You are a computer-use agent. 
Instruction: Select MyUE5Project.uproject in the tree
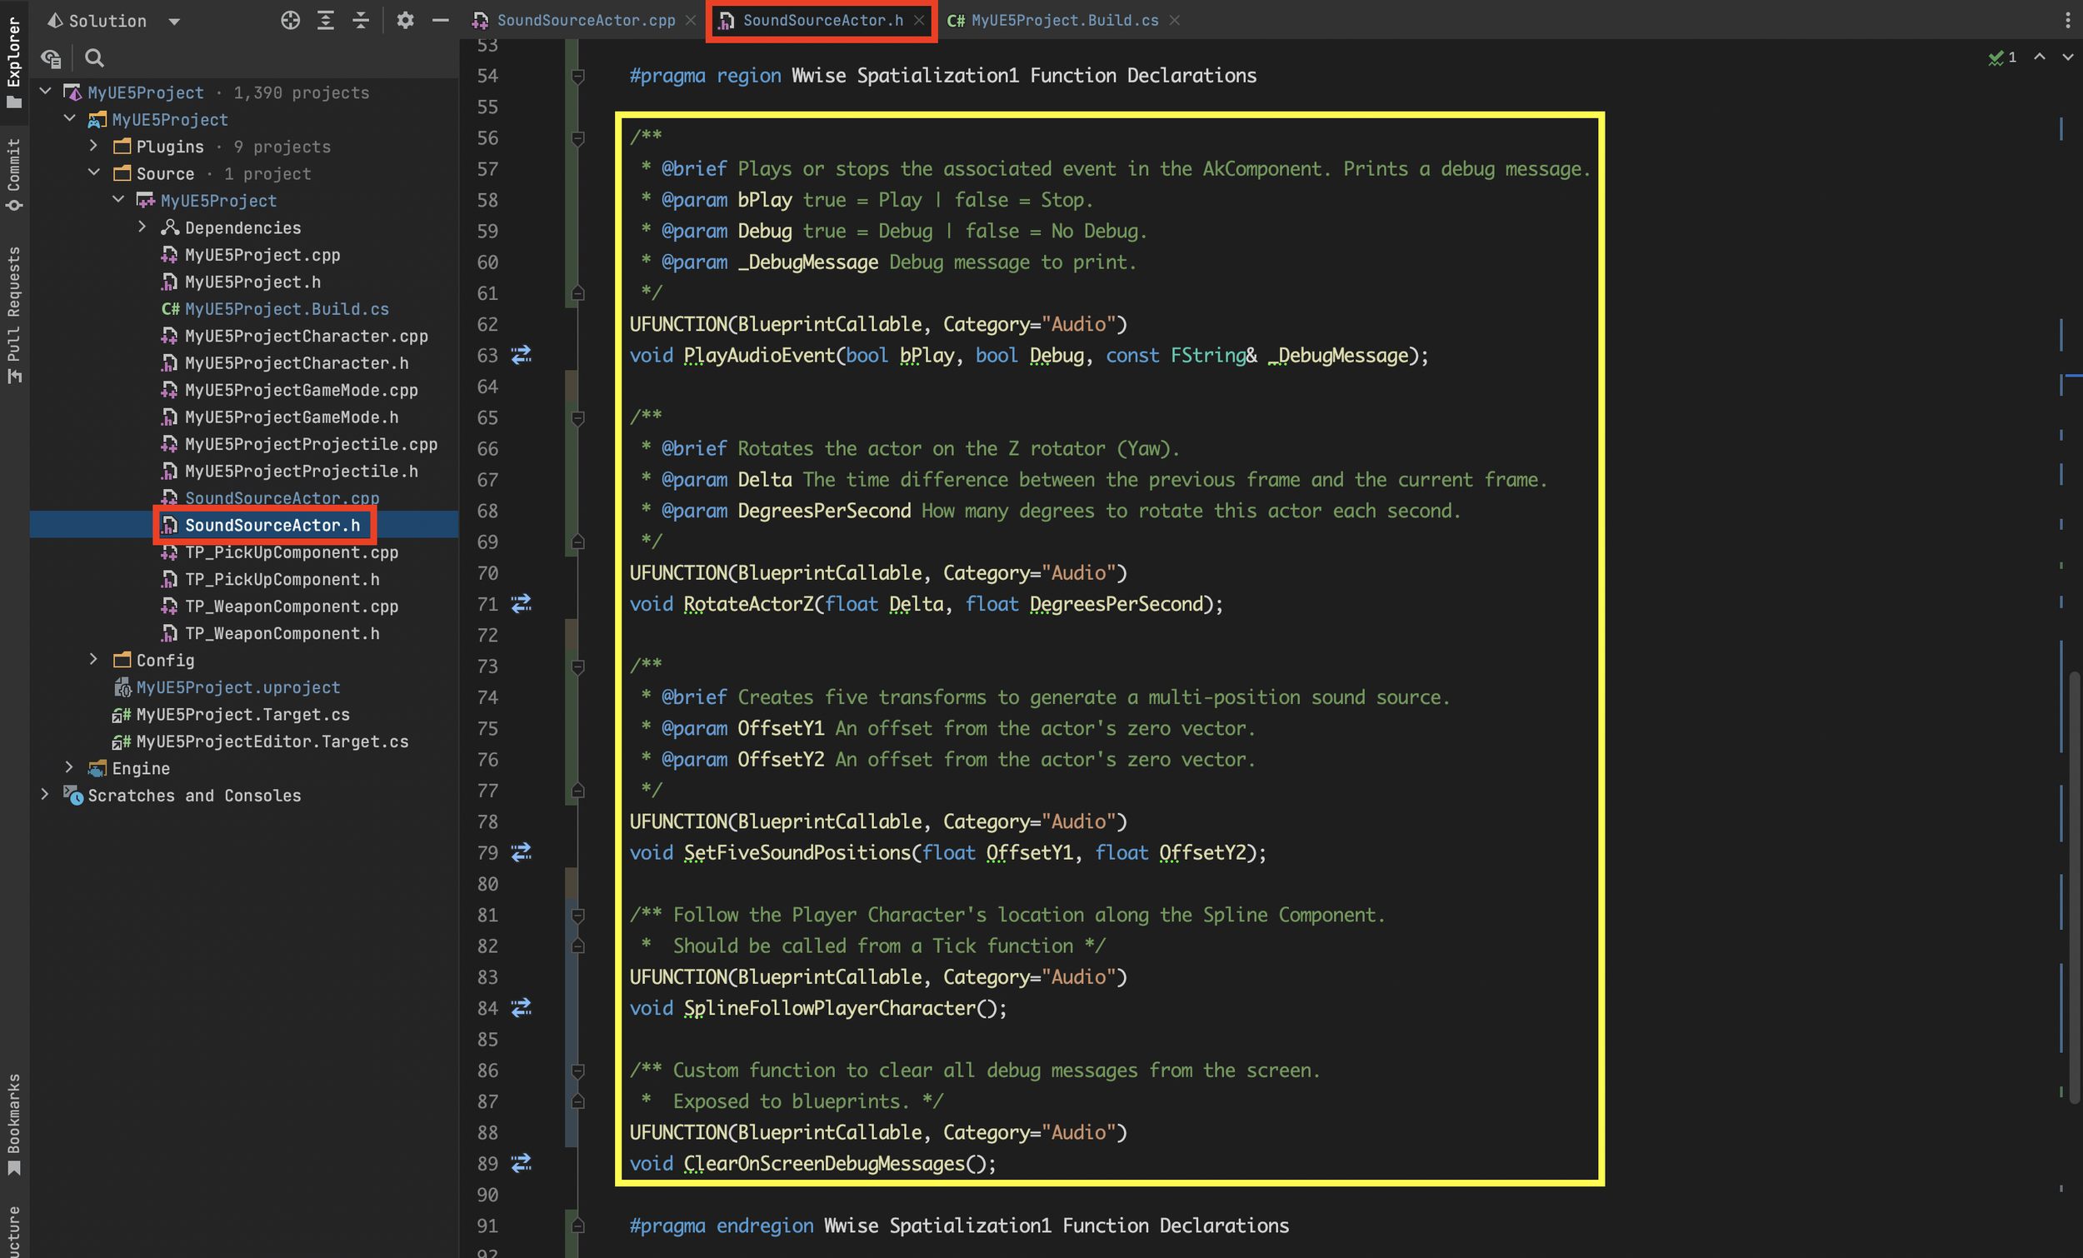[x=237, y=687]
